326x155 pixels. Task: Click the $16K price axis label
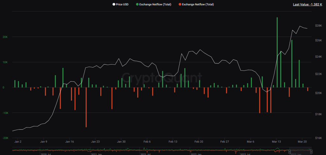[x=319, y=138]
